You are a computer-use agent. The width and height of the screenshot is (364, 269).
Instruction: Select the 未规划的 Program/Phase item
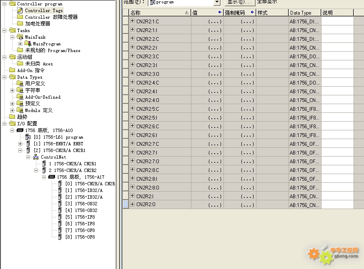[x=53, y=50]
